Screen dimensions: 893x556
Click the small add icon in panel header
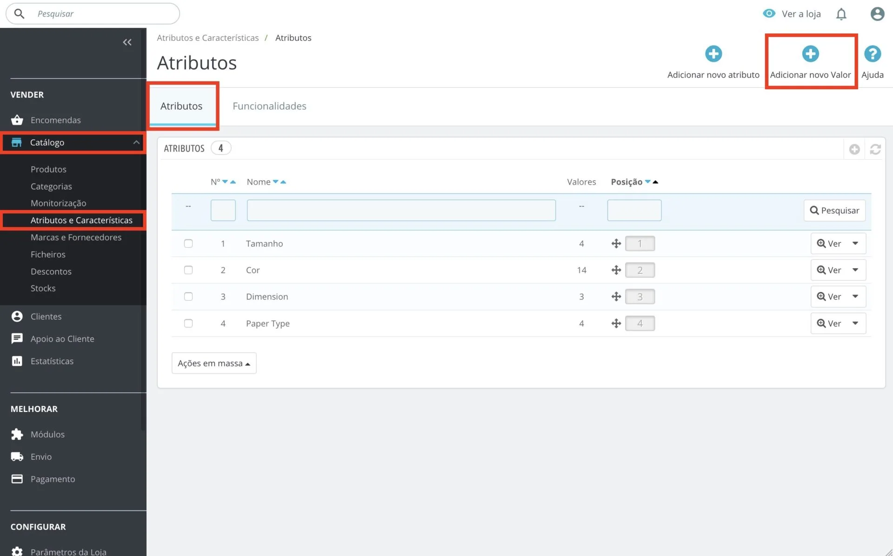(854, 149)
